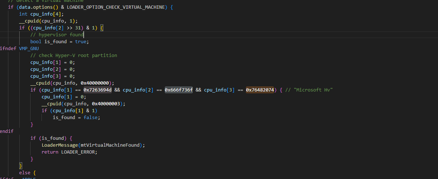The height and width of the screenshot is (179, 438).
Task: Select the highlighted 0x666f736f value
Action: point(179,90)
